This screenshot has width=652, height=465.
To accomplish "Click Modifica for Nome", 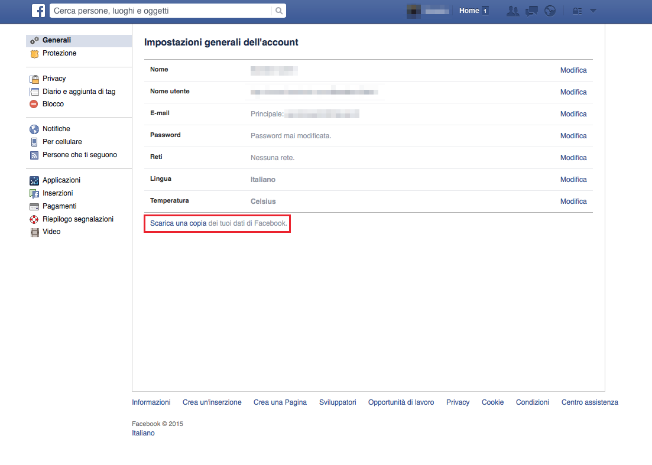I will point(573,70).
